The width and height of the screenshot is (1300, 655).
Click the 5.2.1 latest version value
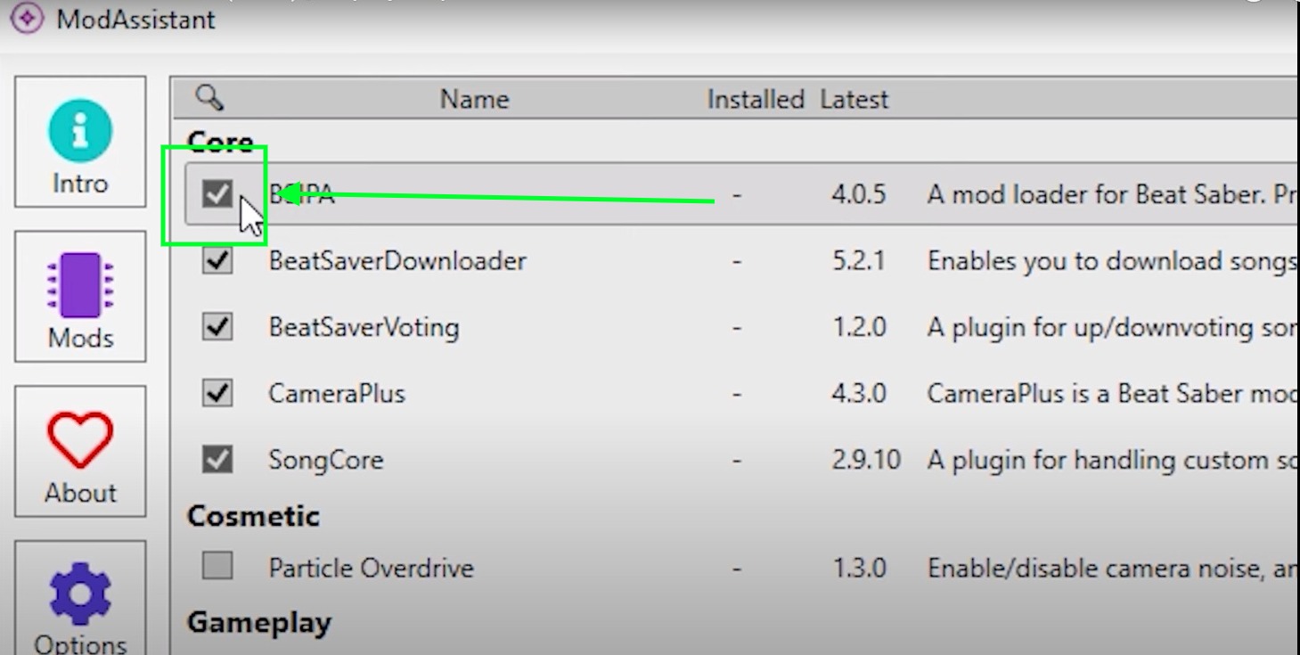point(859,261)
